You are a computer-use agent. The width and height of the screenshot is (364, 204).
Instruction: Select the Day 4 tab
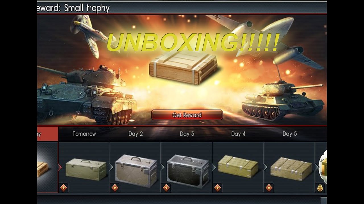(238, 134)
